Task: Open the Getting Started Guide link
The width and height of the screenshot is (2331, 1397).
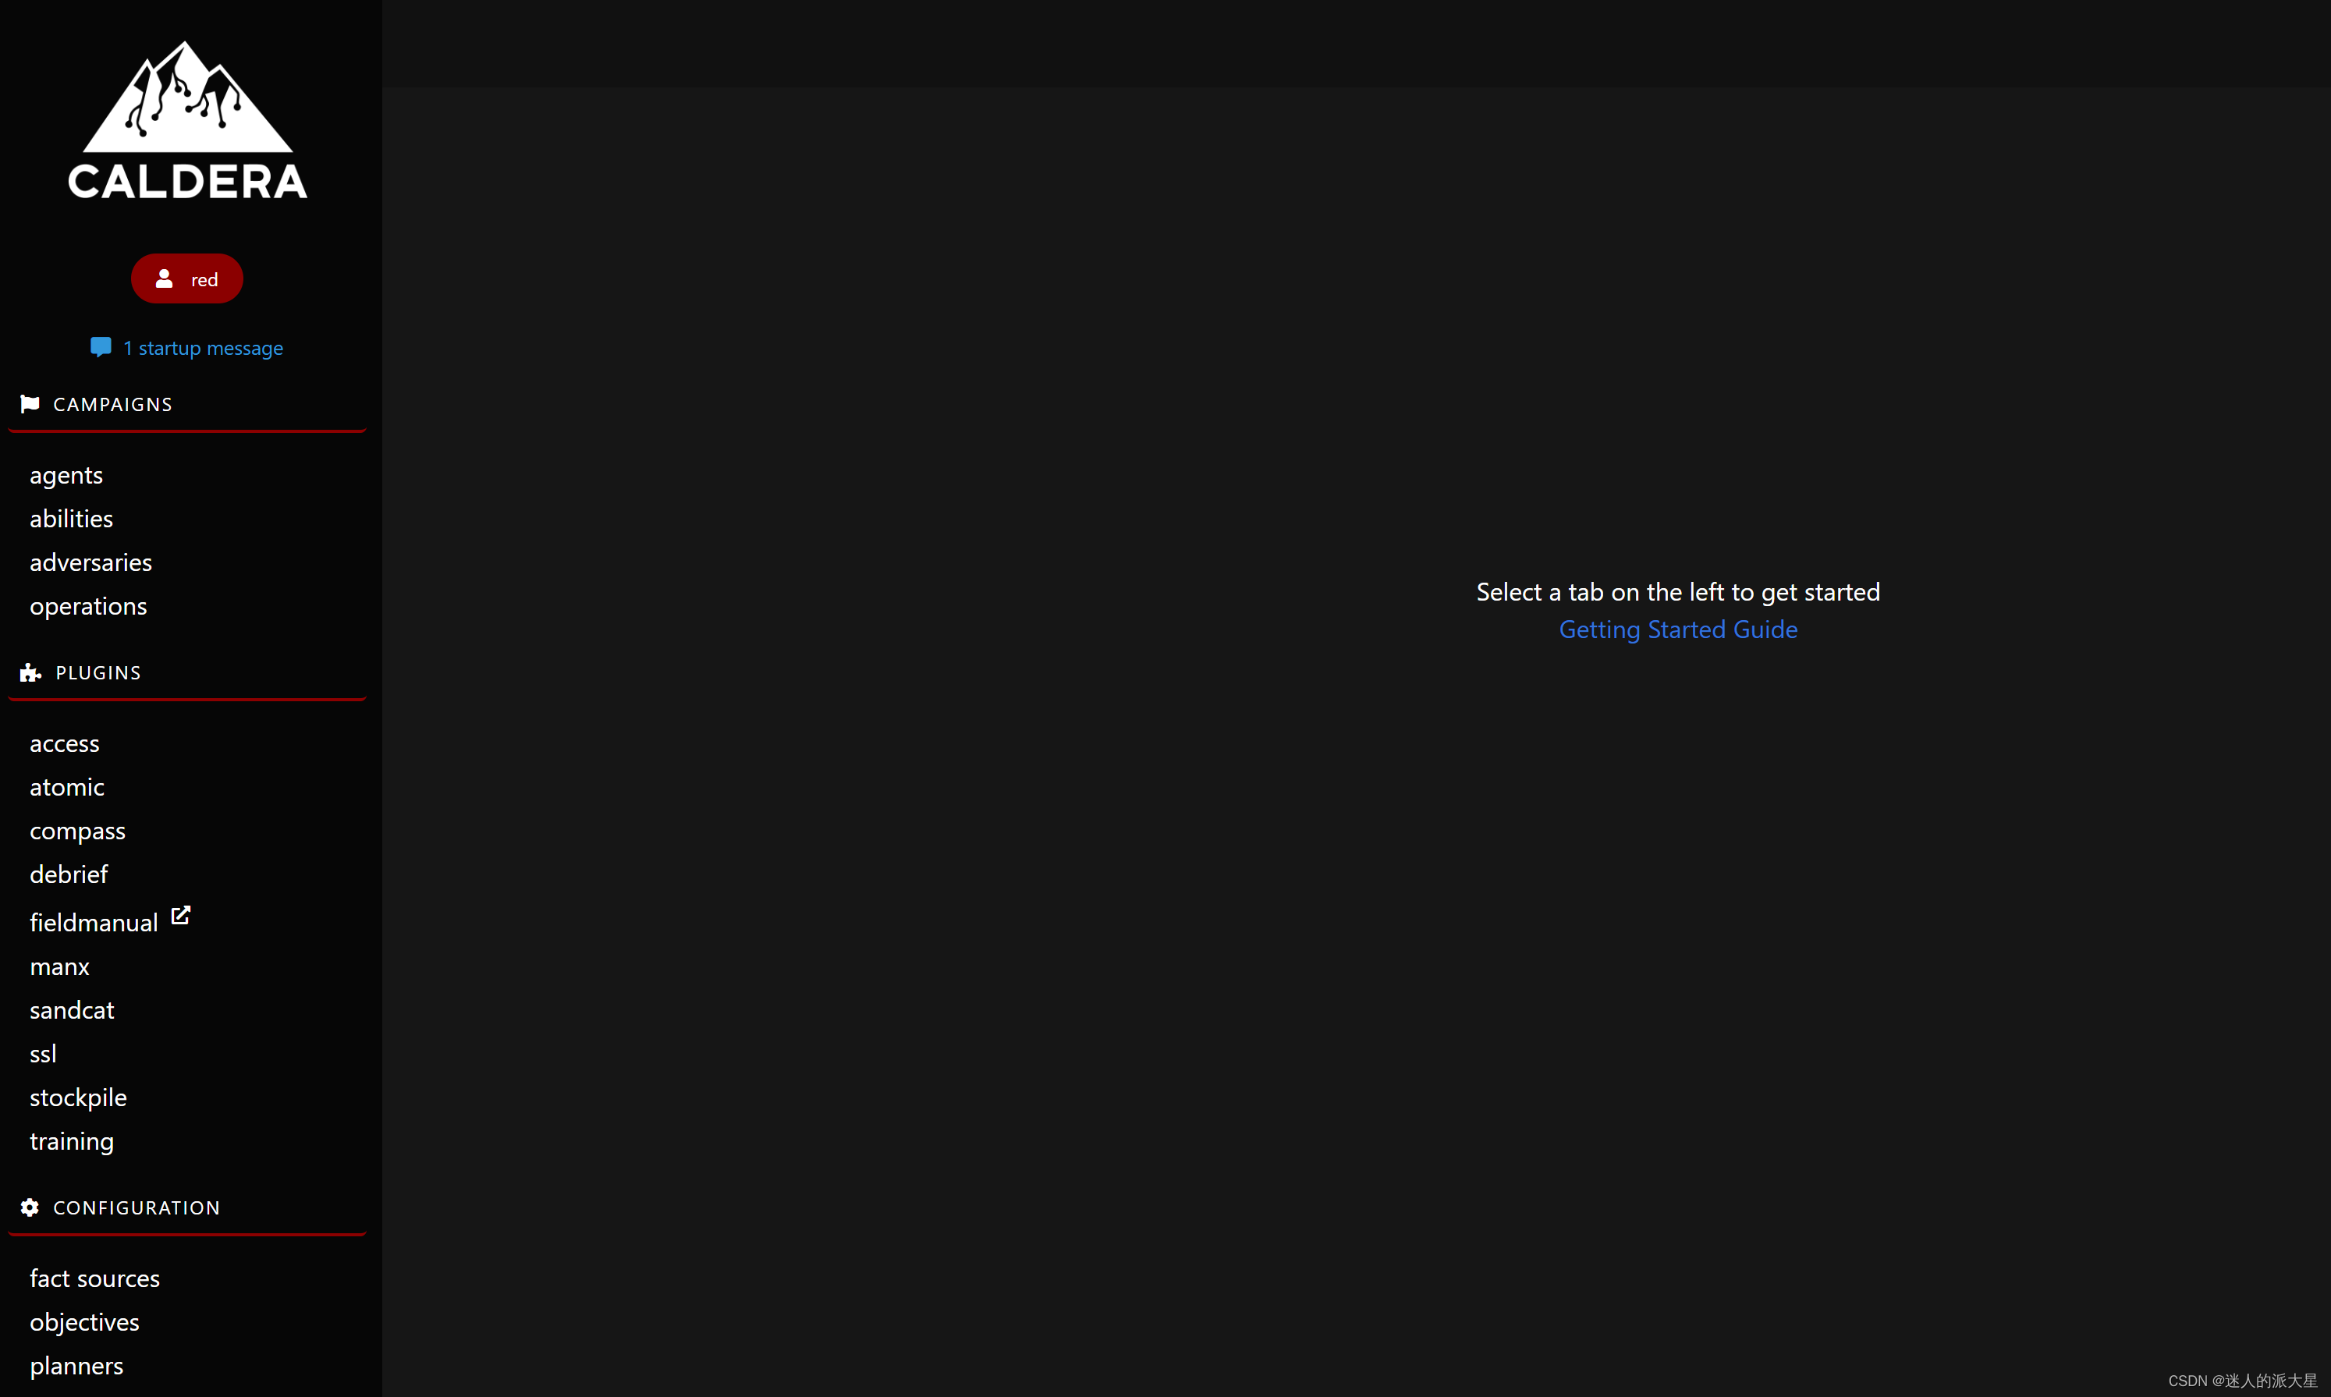Action: (1677, 629)
